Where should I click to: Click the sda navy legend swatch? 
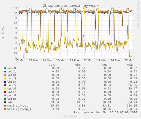click(5, 102)
